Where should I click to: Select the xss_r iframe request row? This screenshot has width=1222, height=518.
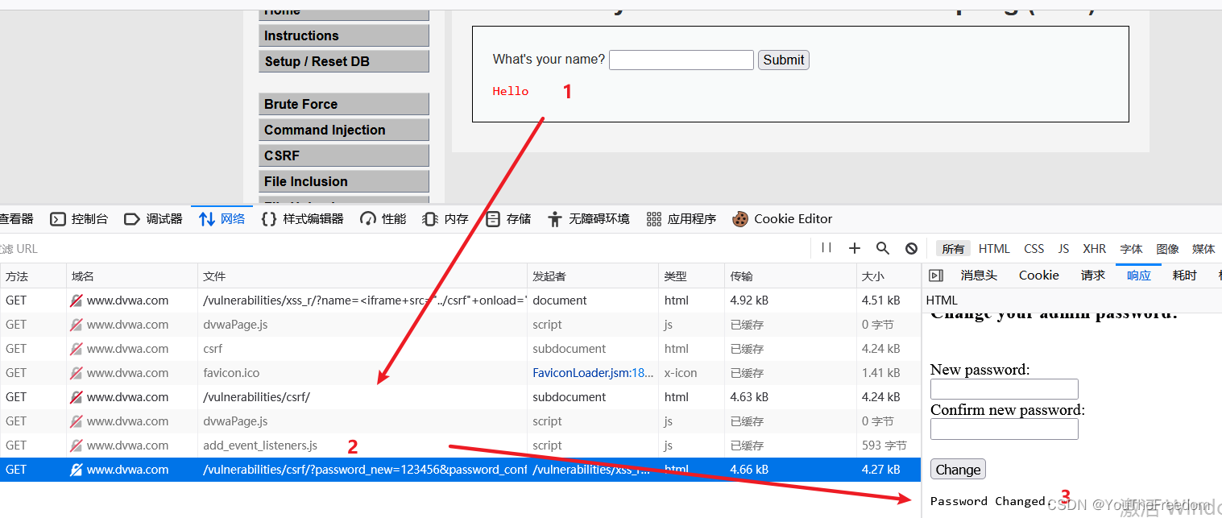pyautogui.click(x=460, y=300)
